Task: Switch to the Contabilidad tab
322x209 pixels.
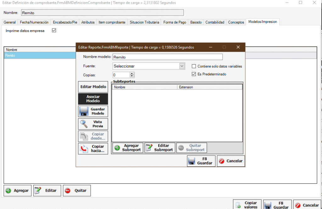Action: [215, 22]
